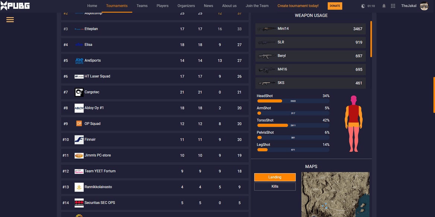The width and height of the screenshot is (435, 217).
Task: Open the About us page
Action: (x=229, y=6)
